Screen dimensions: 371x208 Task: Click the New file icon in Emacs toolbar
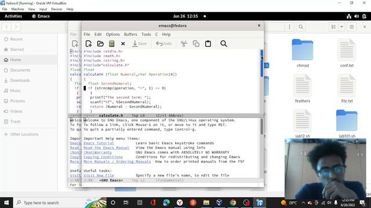tap(89, 44)
